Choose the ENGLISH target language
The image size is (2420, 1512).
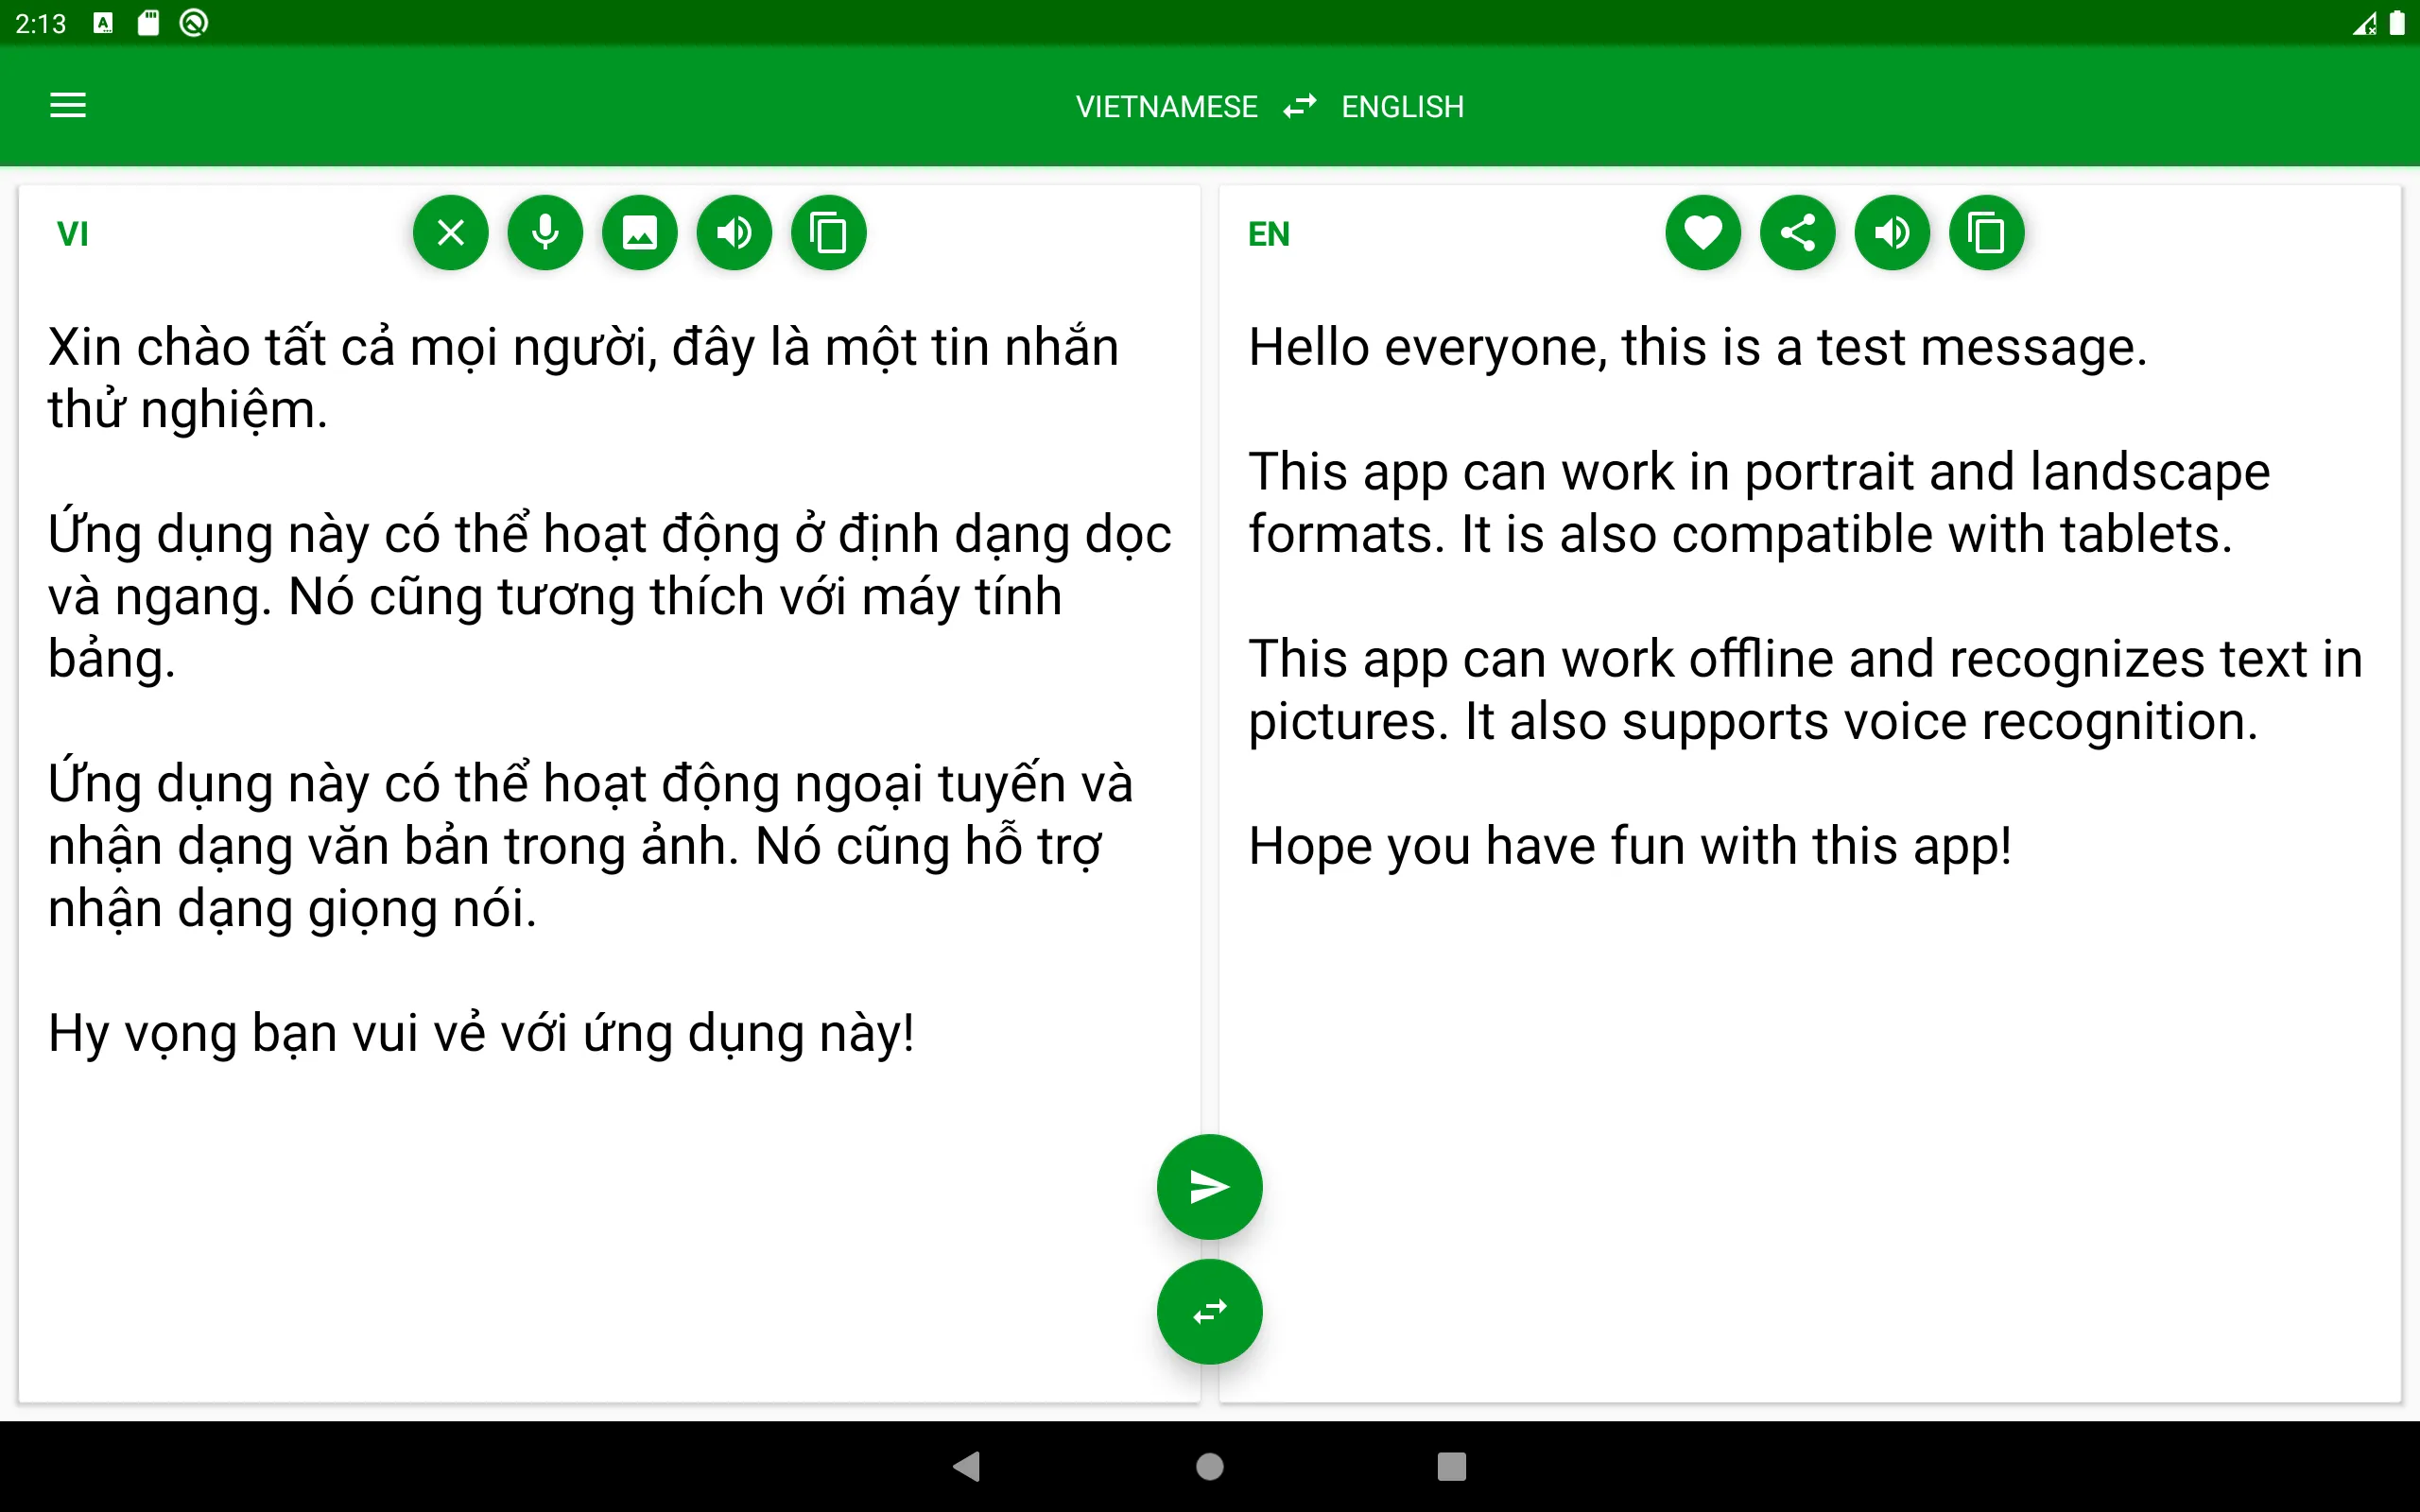click(1402, 107)
